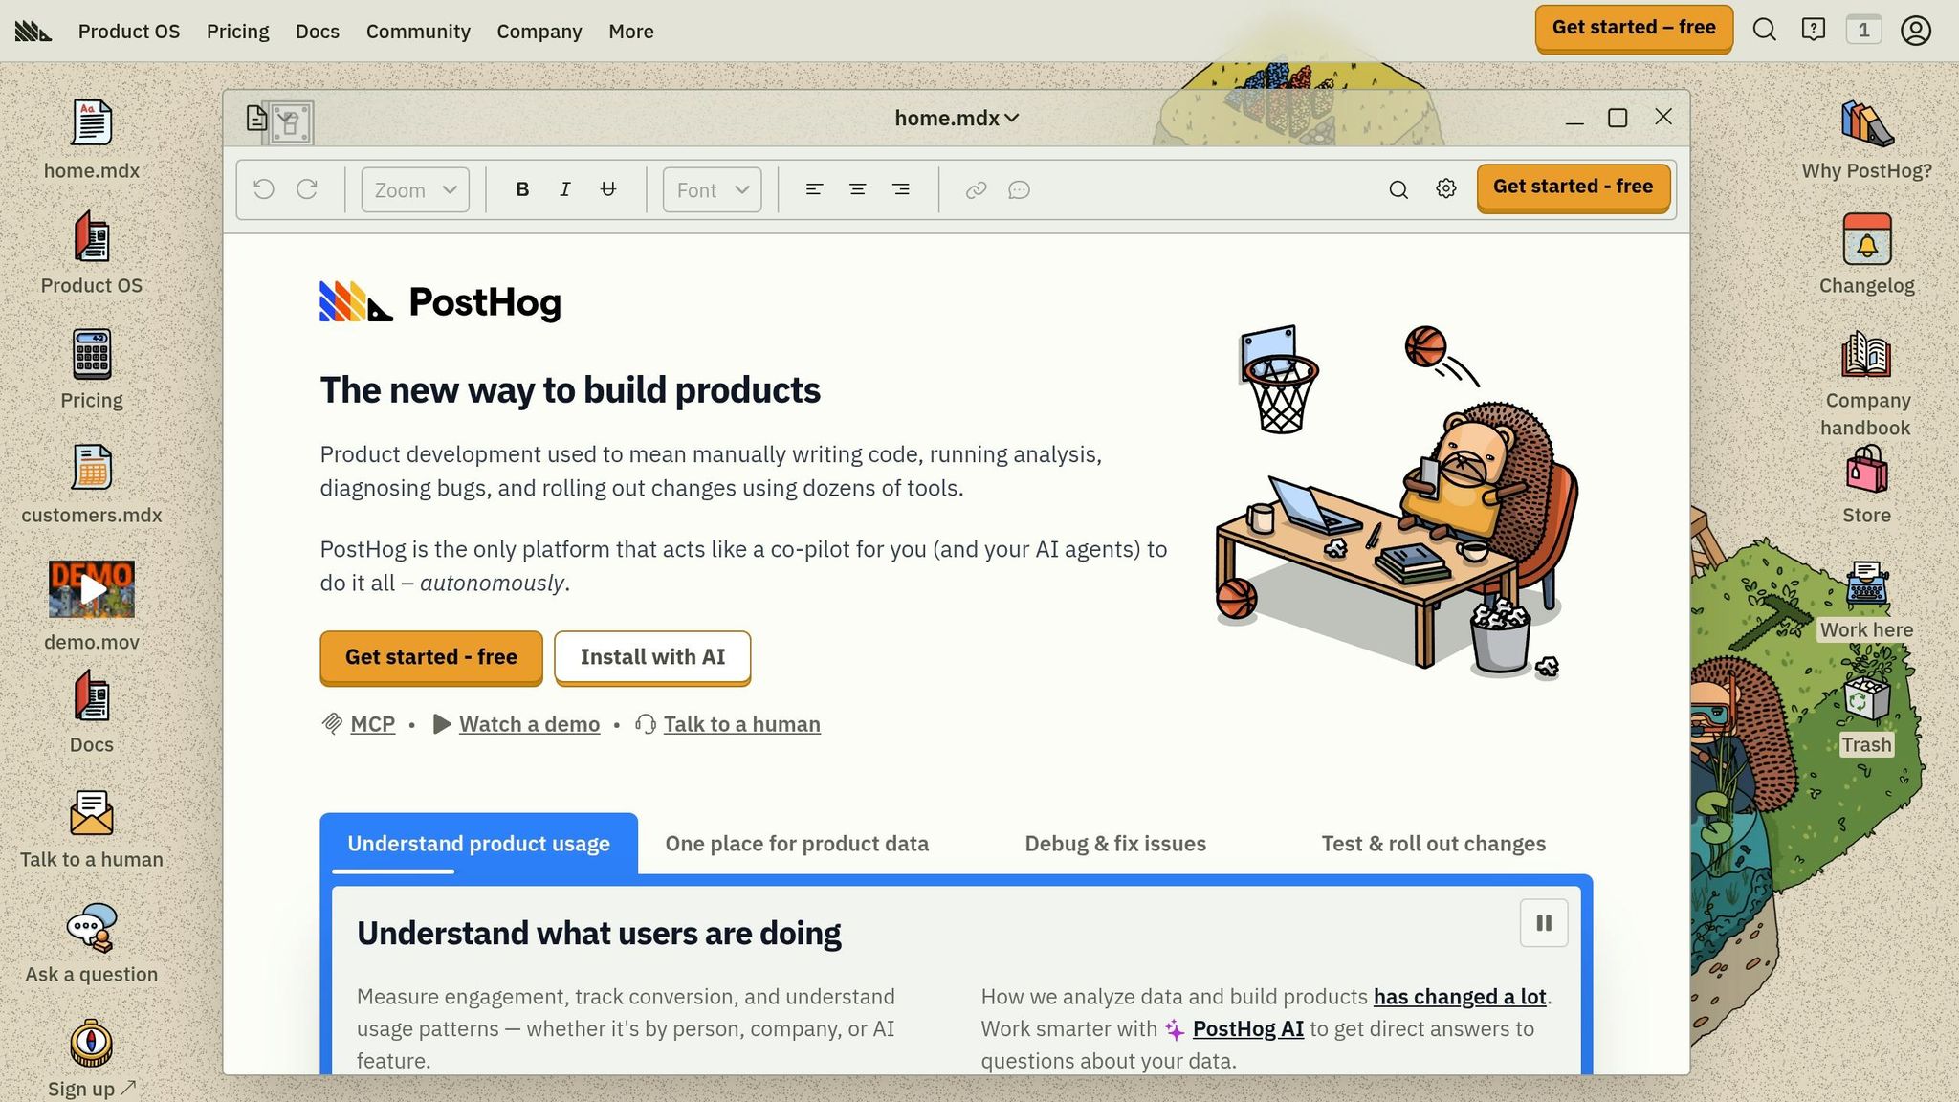Click the comment bubble icon
Screen dimensions: 1959x1102
pos(1019,189)
